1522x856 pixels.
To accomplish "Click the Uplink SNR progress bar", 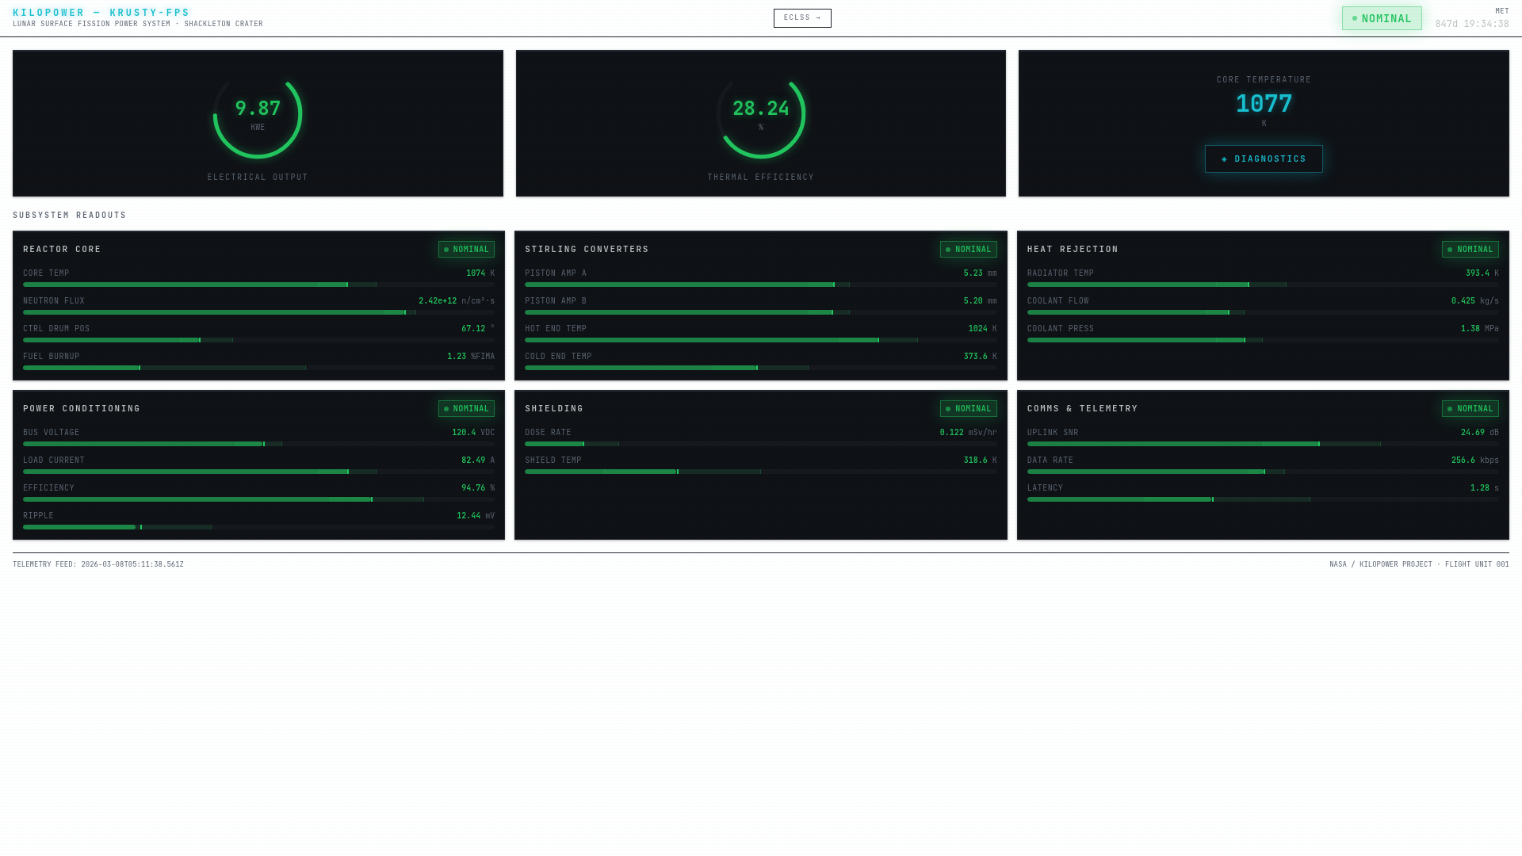I will click(x=1263, y=444).
